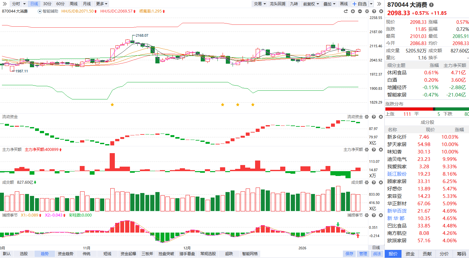This screenshot has width=469, height=258.
Task: Switch chart period to 30分
Action: (47, 4)
